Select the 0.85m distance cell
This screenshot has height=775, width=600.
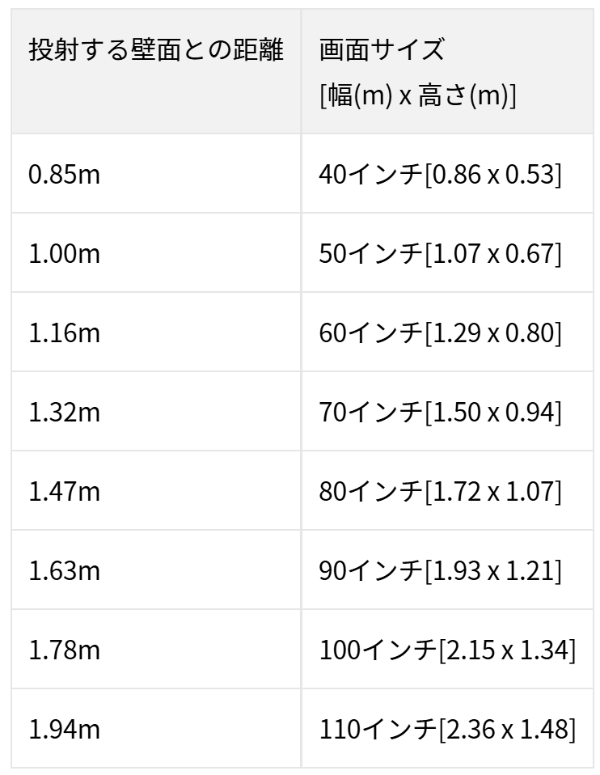[x=65, y=174]
